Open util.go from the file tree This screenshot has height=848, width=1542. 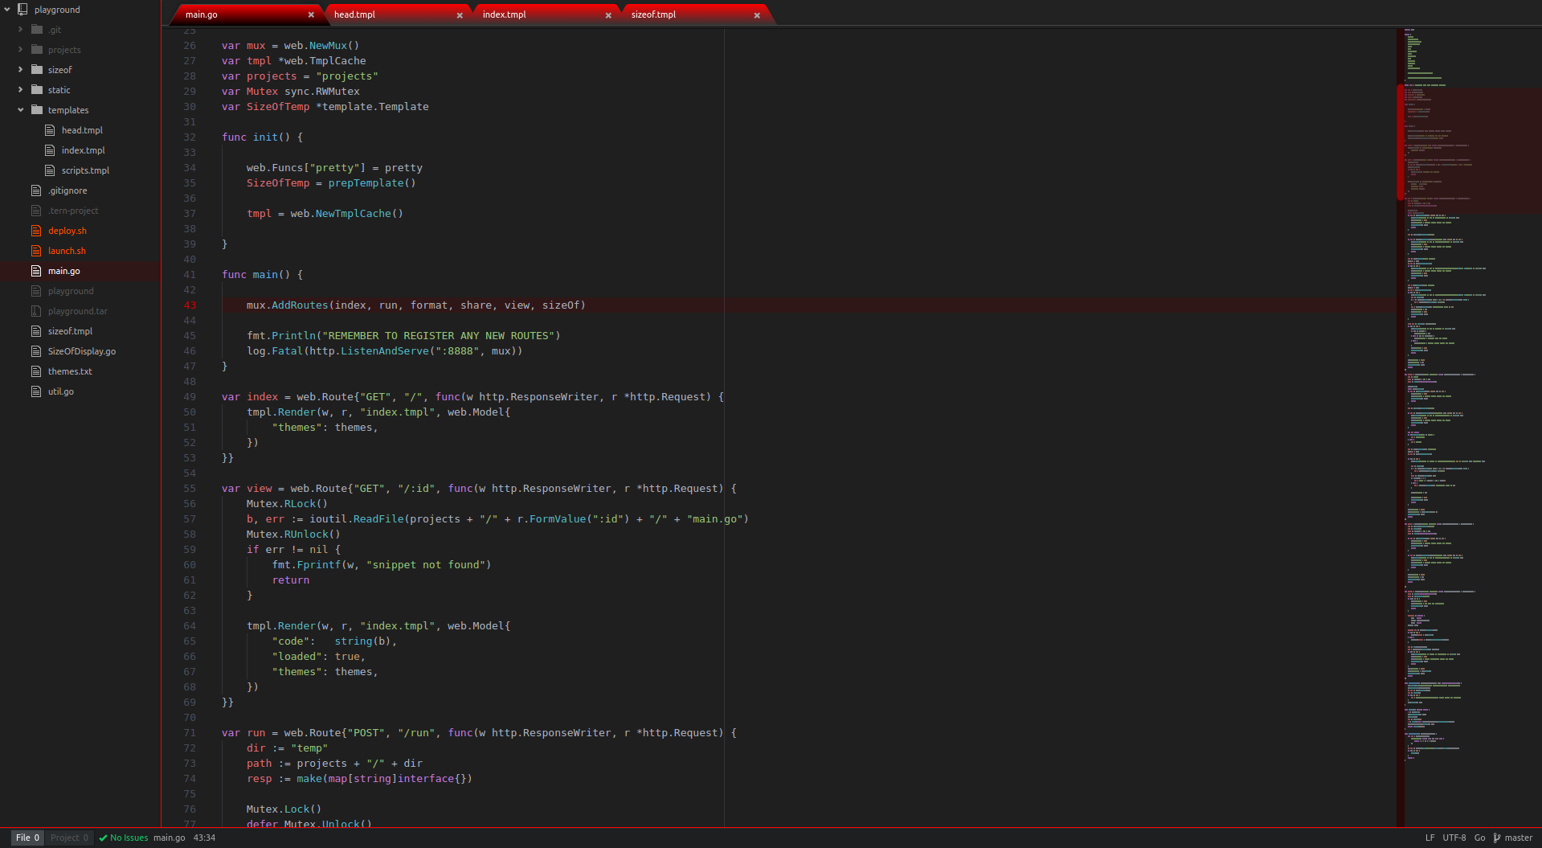point(61,391)
